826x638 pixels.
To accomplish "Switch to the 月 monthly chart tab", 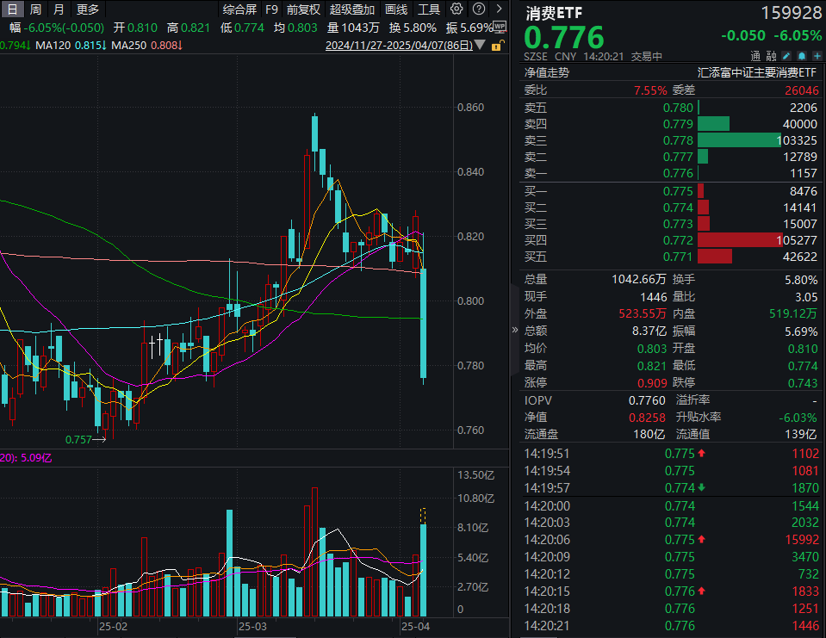I will coord(57,9).
